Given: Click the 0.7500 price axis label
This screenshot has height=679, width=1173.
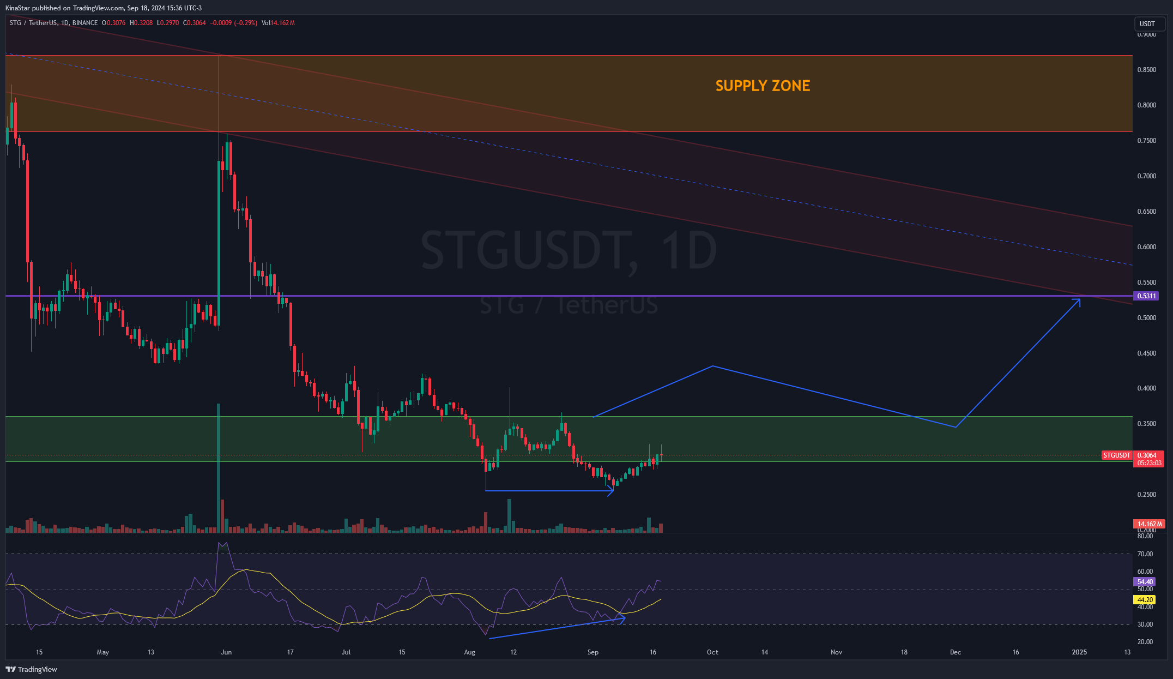Looking at the screenshot, I should pos(1146,141).
